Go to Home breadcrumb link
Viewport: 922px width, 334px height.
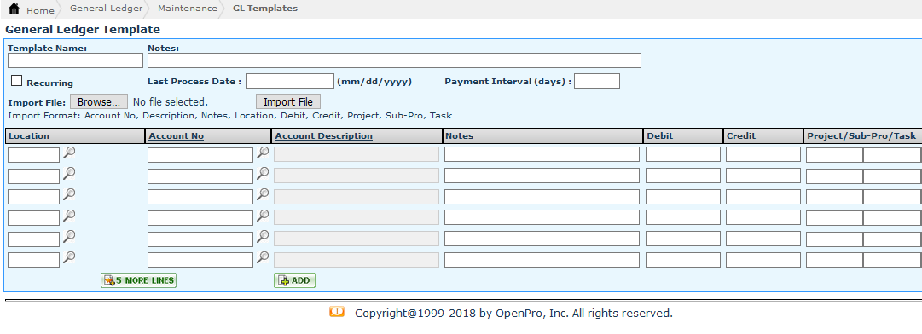pos(40,10)
